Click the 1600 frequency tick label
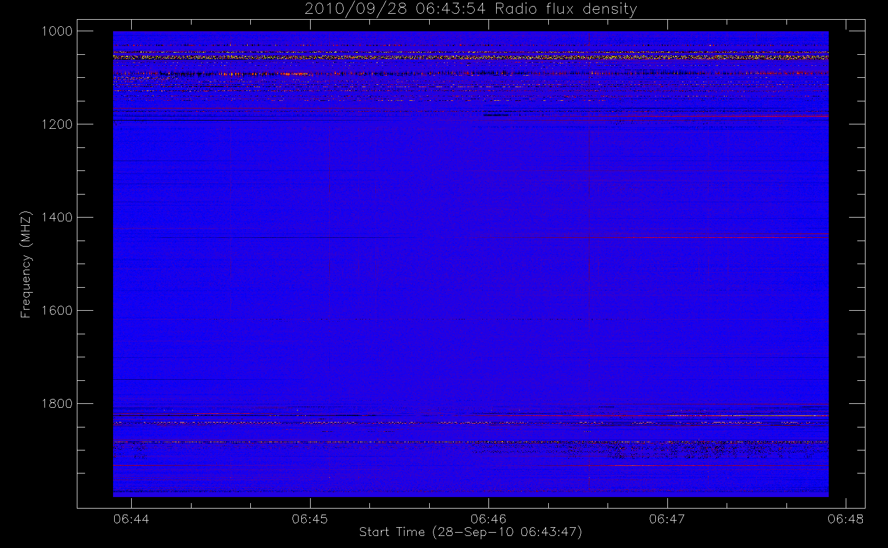This screenshot has width=888, height=548. click(x=57, y=311)
